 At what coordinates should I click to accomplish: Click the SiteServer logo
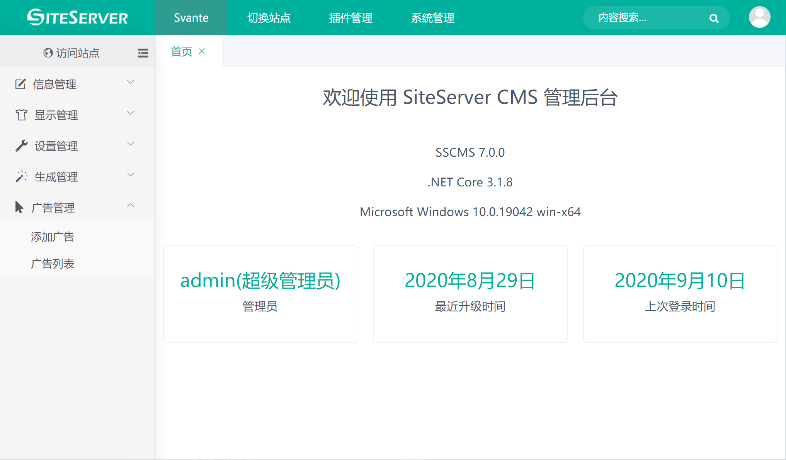[x=77, y=17]
